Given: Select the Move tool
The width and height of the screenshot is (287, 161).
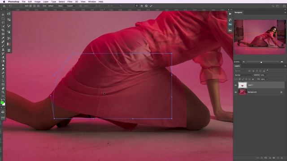Looking at the screenshot, I should pyautogui.click(x=3, y=15).
